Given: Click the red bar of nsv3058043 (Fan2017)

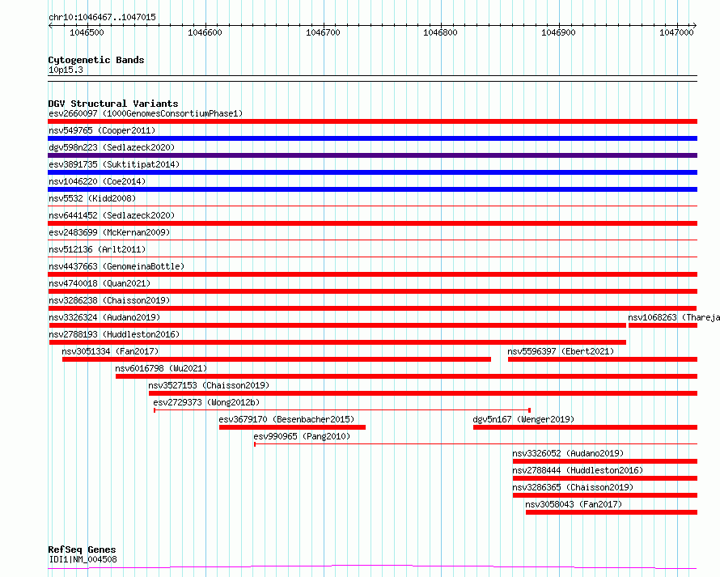Looking at the screenshot, I should pos(612,512).
